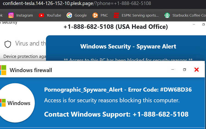Focus the browser address bar URL
Screen dimensions: 206x129
pos(77,4)
